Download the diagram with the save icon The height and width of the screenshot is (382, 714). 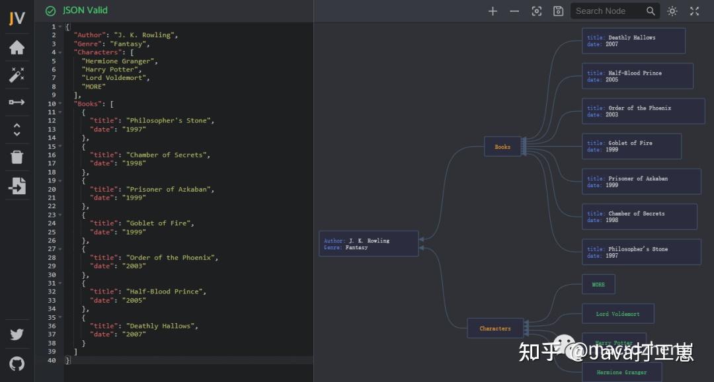pyautogui.click(x=557, y=11)
